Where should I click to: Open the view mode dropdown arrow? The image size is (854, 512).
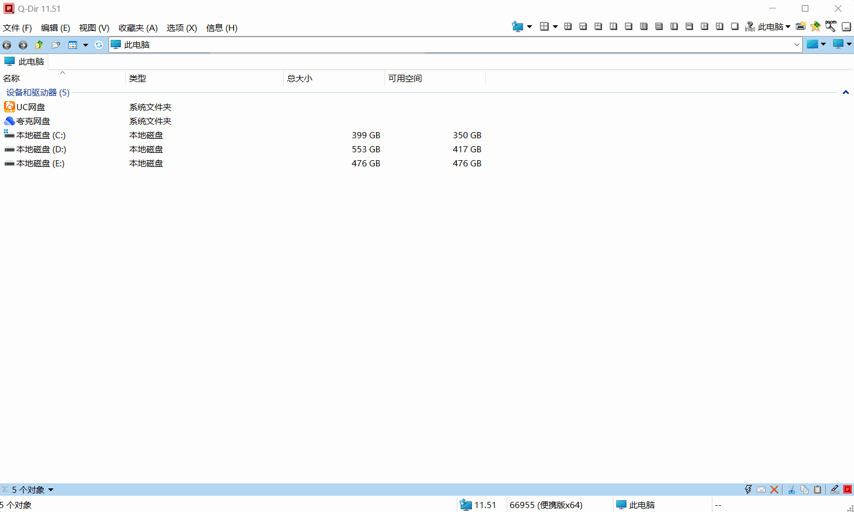pos(85,45)
